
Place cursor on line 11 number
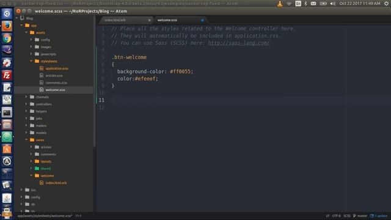[x=101, y=100]
